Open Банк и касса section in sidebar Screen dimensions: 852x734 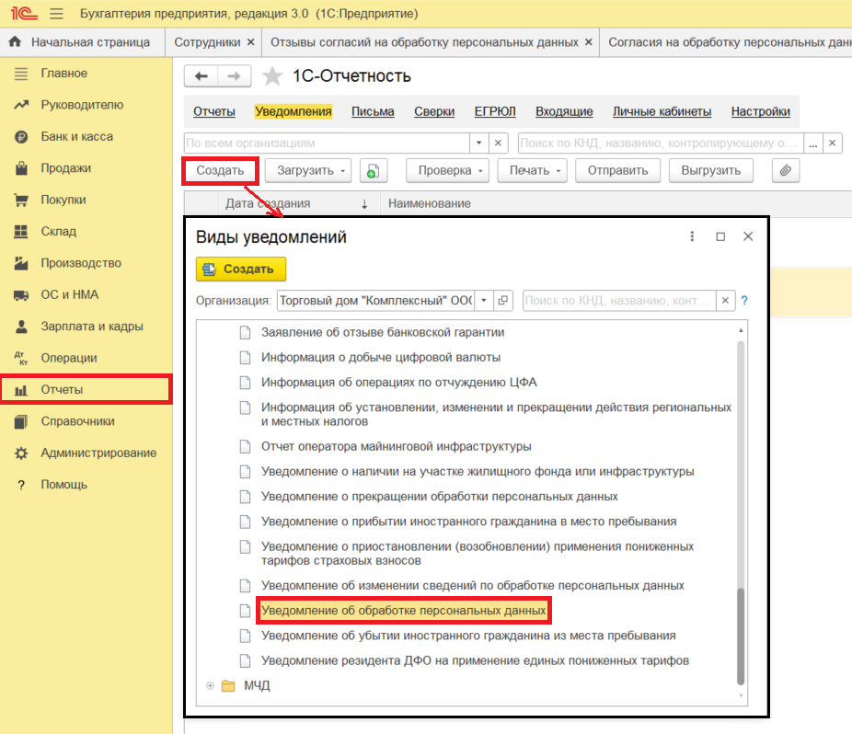point(76,137)
